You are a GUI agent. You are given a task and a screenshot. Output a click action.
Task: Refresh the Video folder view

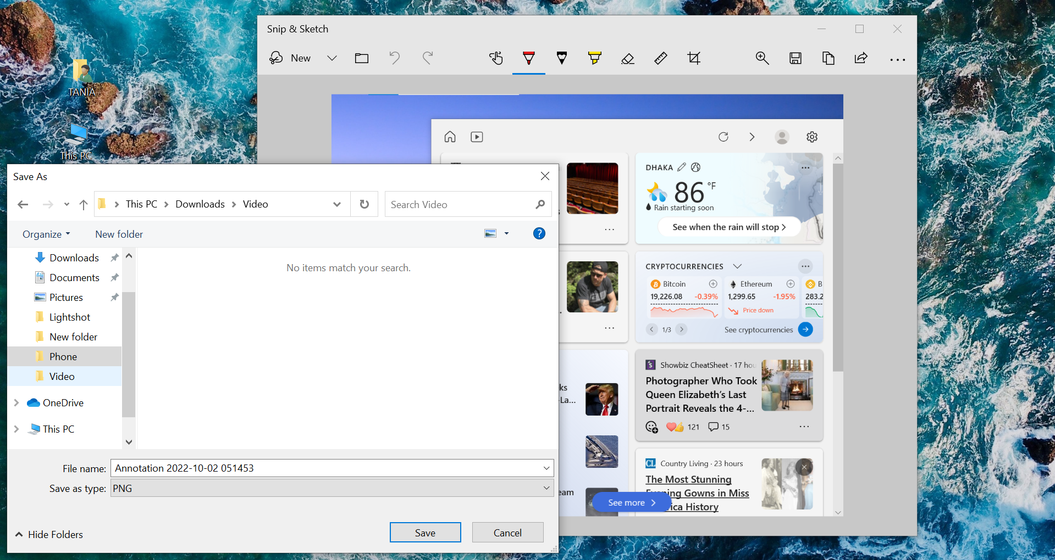(x=364, y=204)
